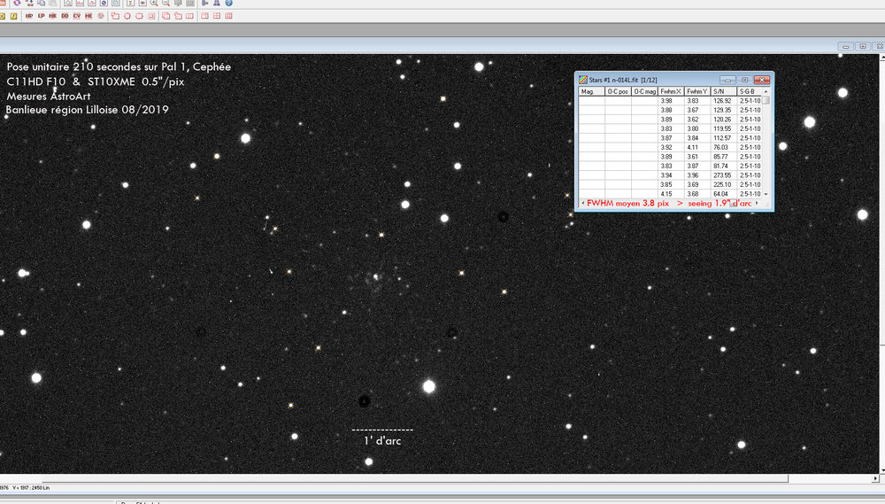This screenshot has width=885, height=504.
Task: Click the Stars window title bar icon
Action: 583,80
